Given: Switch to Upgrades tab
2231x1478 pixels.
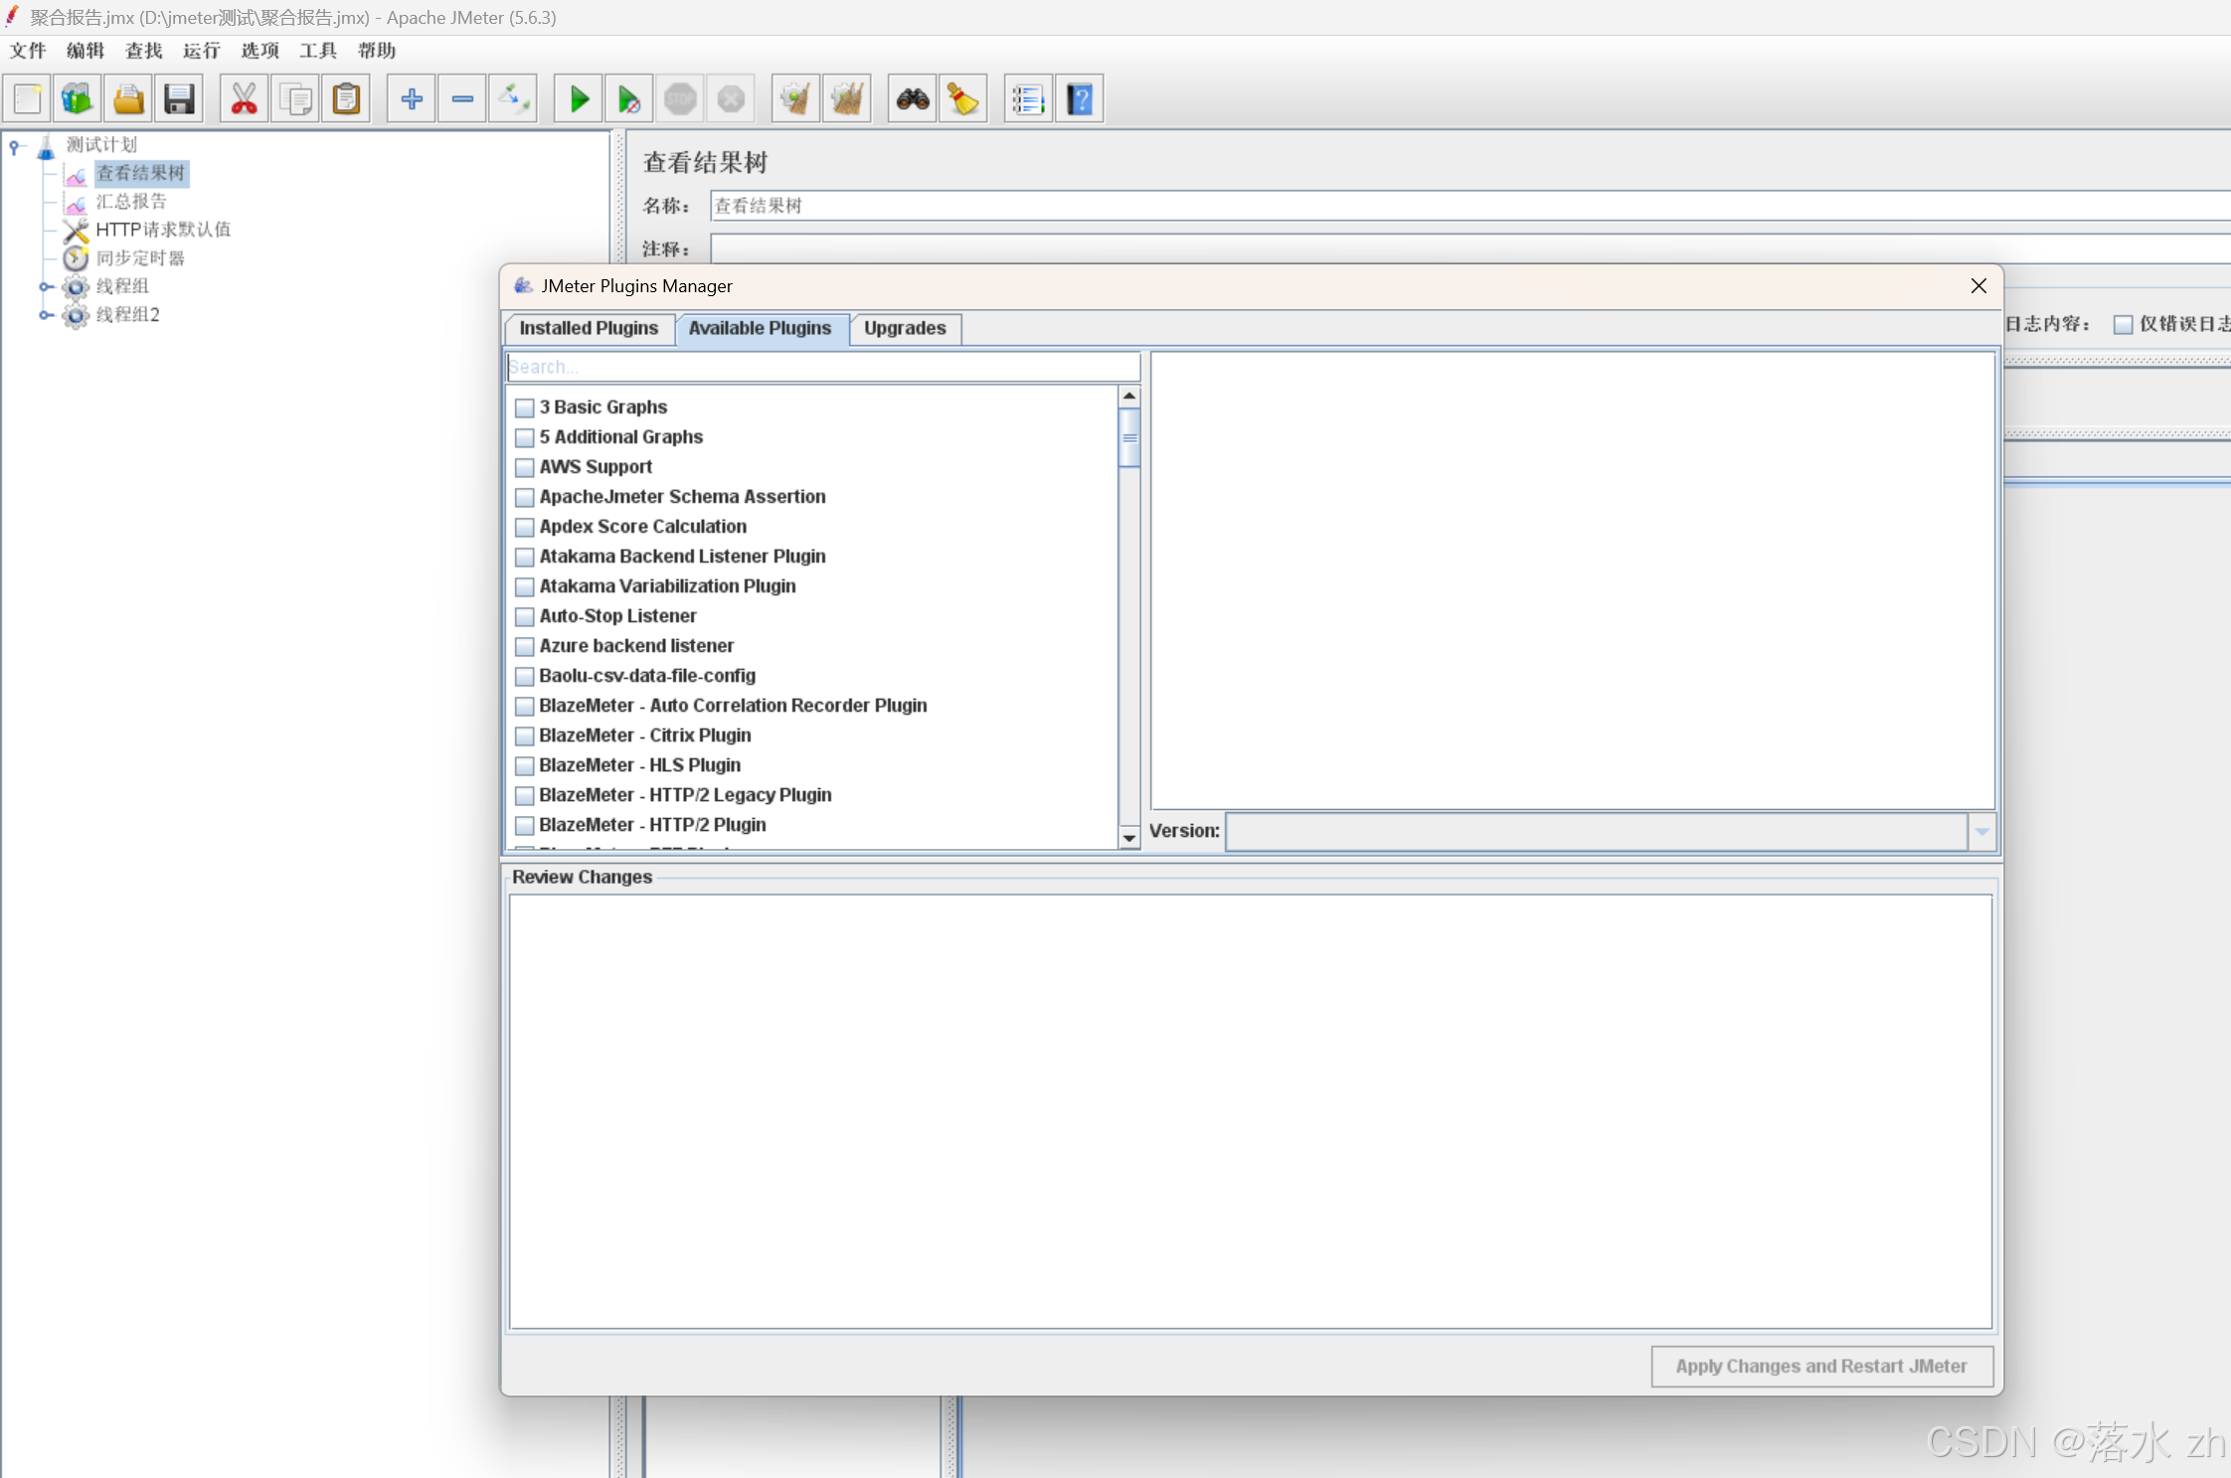Looking at the screenshot, I should click(x=905, y=328).
